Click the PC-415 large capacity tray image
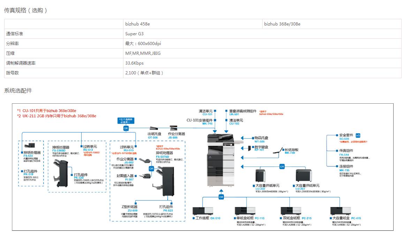 (341, 211)
